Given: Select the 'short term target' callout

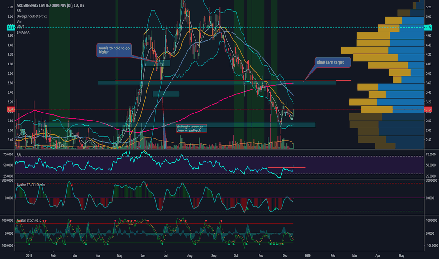Looking at the screenshot, I should pos(333,62).
